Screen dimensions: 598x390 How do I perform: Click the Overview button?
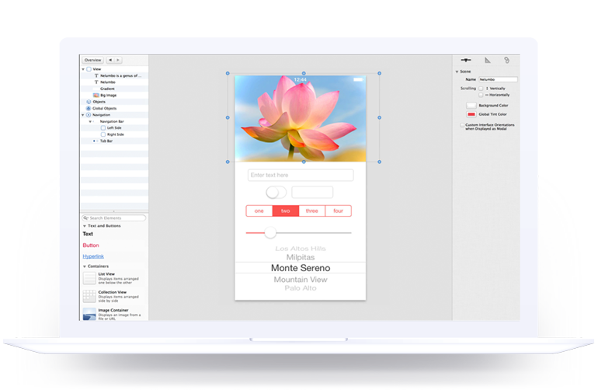coord(92,60)
